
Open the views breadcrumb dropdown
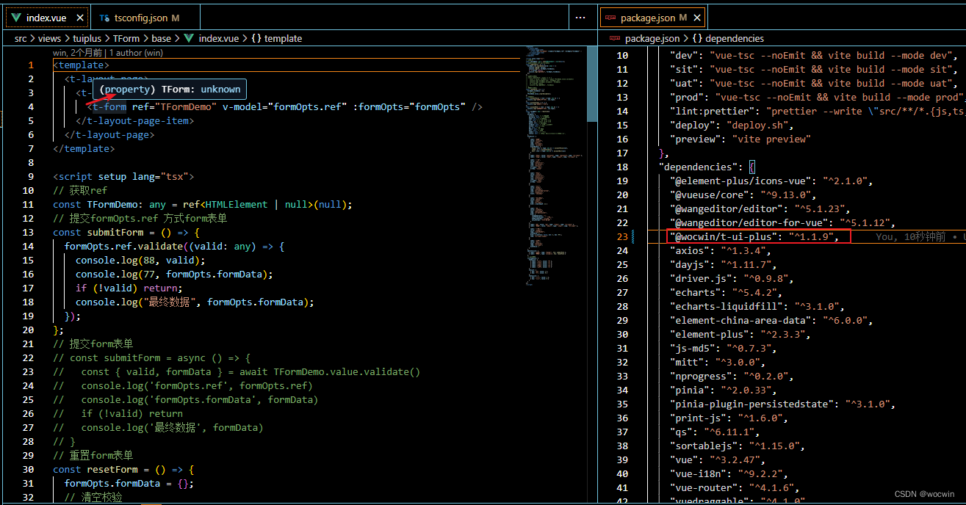49,38
